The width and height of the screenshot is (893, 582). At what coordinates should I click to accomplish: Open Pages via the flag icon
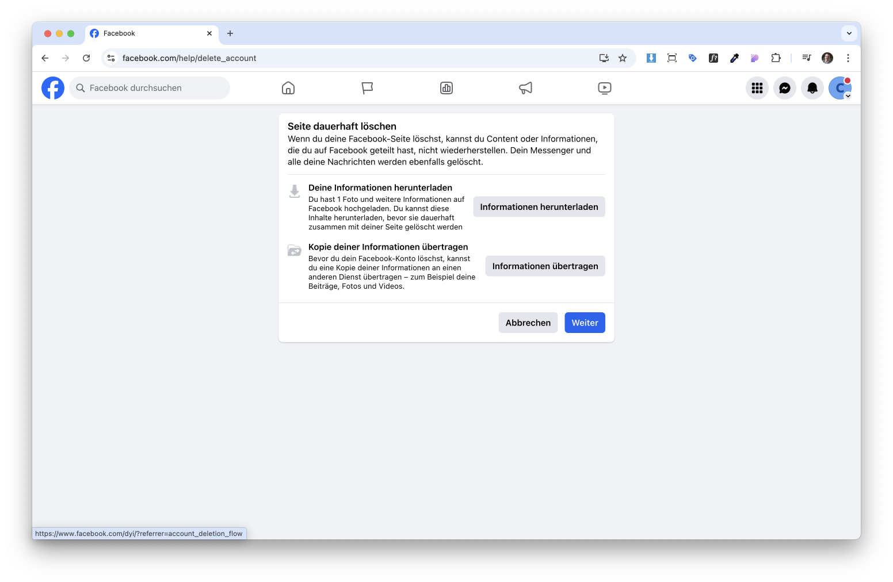367,88
